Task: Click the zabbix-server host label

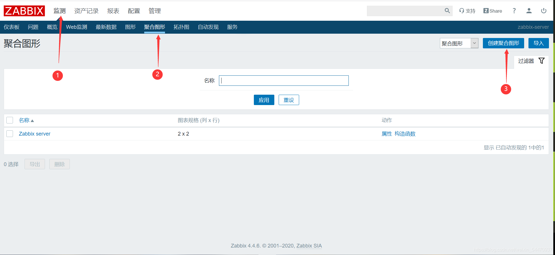Action: pyautogui.click(x=533, y=27)
